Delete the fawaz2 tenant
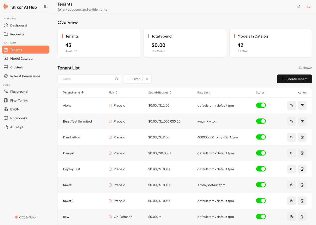This screenshot has width=316, height=225. (x=302, y=201)
